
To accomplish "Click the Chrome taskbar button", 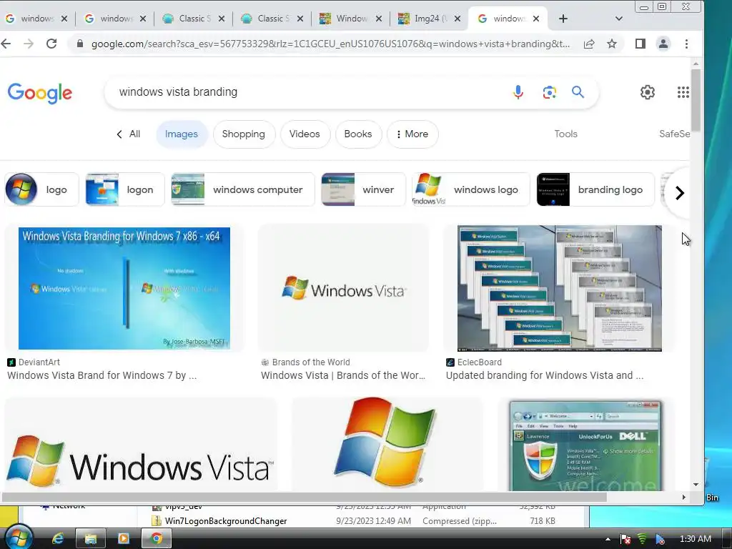I will point(156,538).
